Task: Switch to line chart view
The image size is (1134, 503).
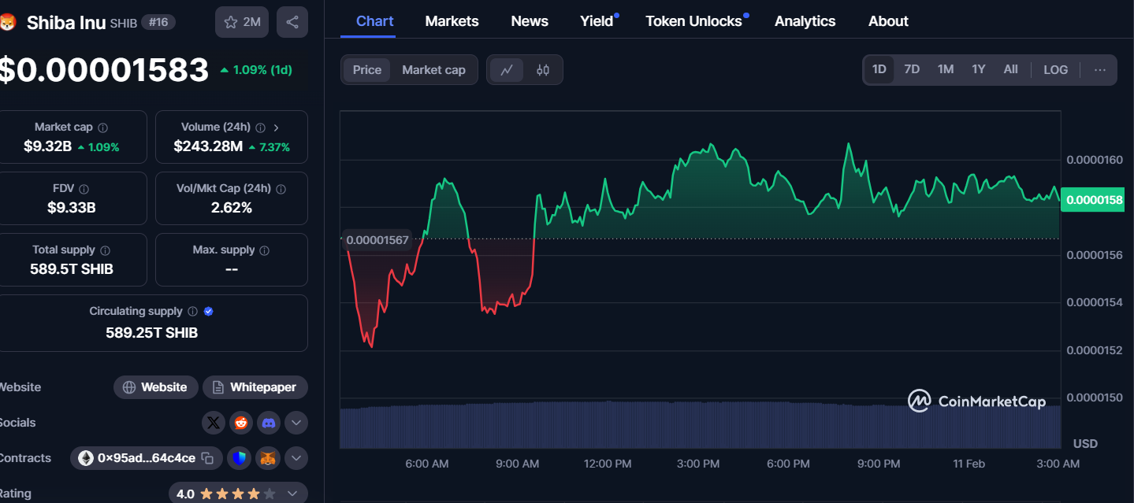Action: pos(507,70)
